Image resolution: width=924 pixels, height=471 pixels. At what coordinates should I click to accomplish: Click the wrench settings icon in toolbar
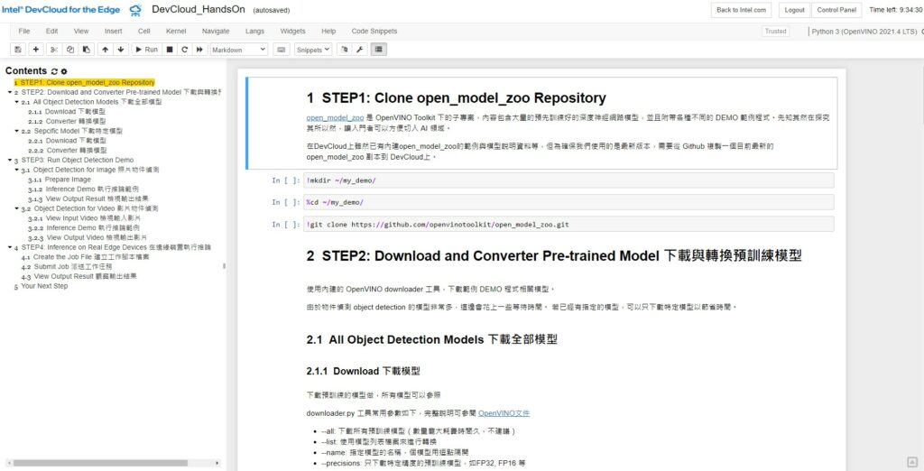pos(359,50)
